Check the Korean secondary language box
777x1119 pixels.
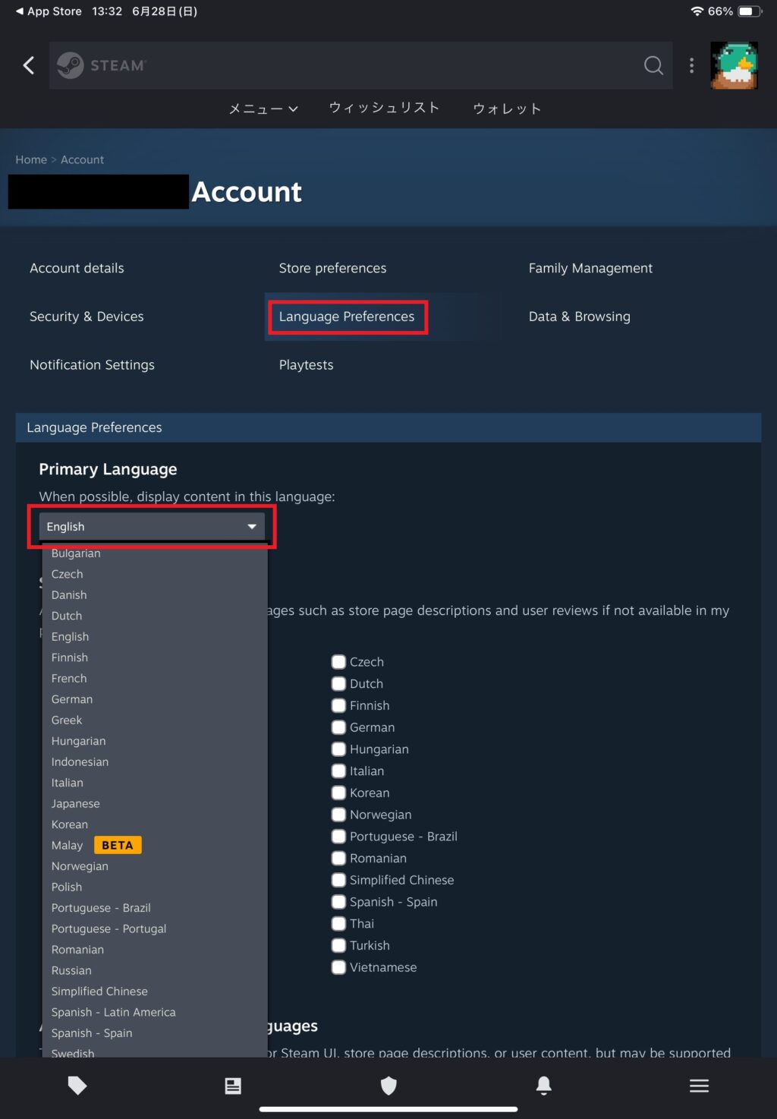pos(339,793)
